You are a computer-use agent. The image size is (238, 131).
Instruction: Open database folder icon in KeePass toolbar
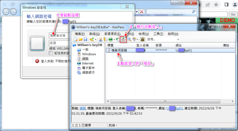80,39
